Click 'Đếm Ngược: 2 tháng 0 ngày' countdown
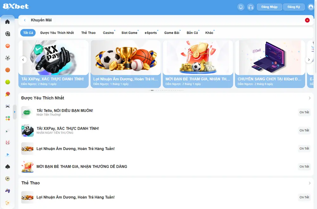 [x=255, y=84]
